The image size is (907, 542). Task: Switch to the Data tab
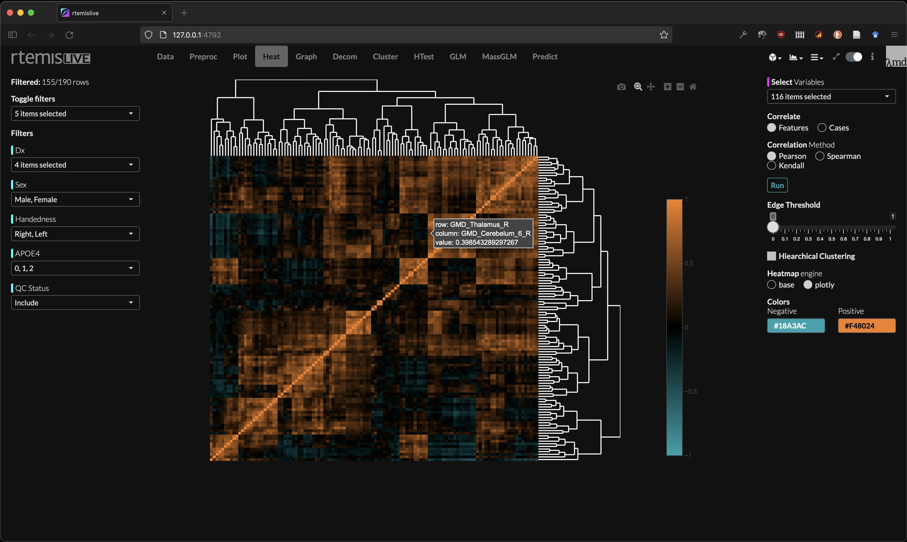click(x=165, y=57)
